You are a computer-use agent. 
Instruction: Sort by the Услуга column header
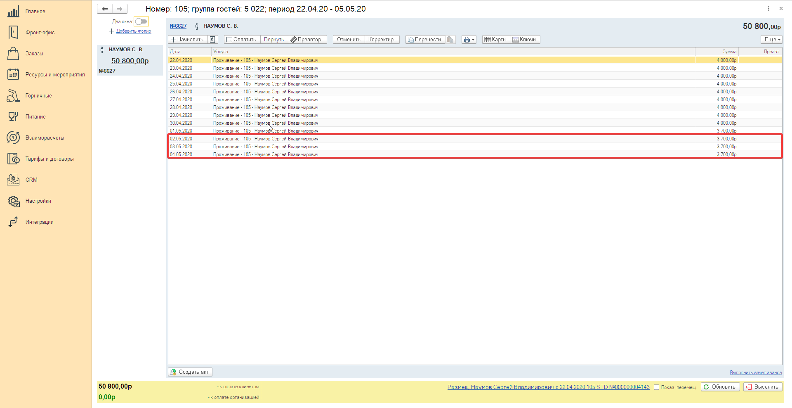pos(453,52)
